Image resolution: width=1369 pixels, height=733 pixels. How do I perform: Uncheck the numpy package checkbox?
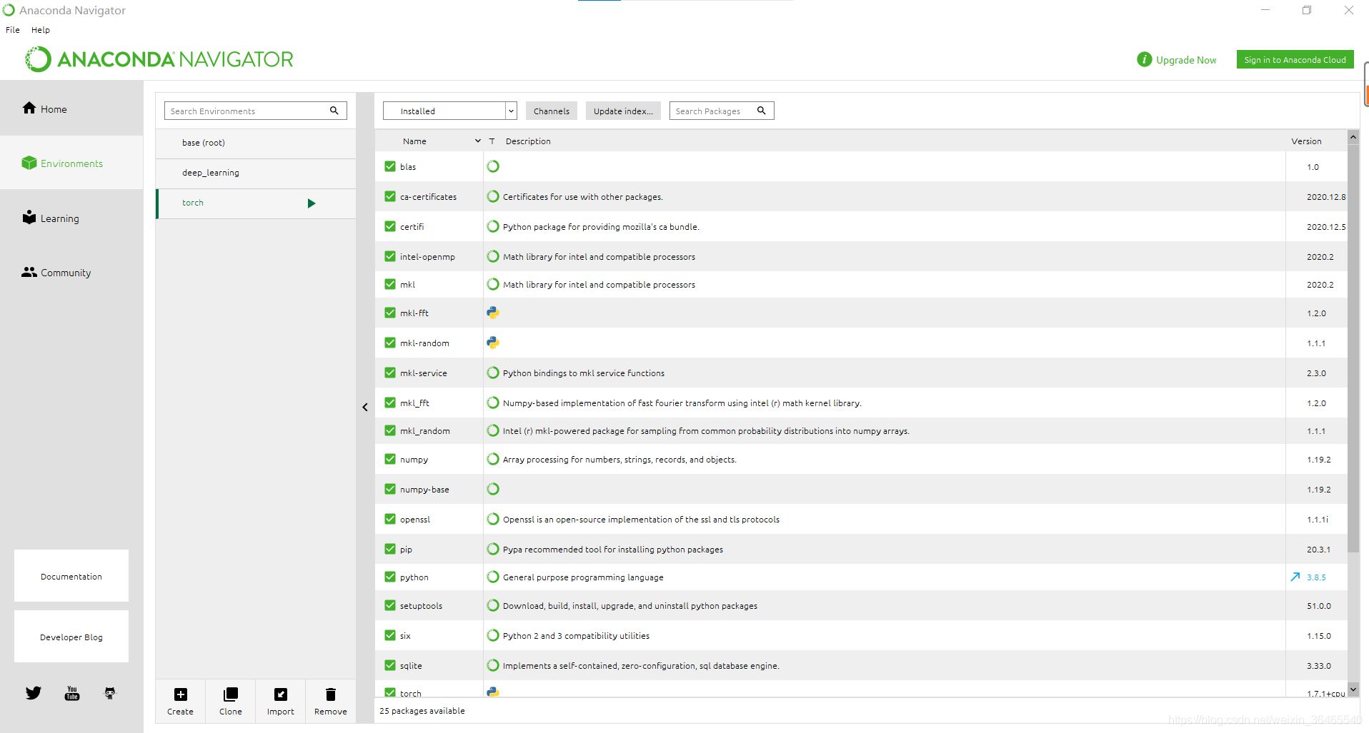[390, 459]
